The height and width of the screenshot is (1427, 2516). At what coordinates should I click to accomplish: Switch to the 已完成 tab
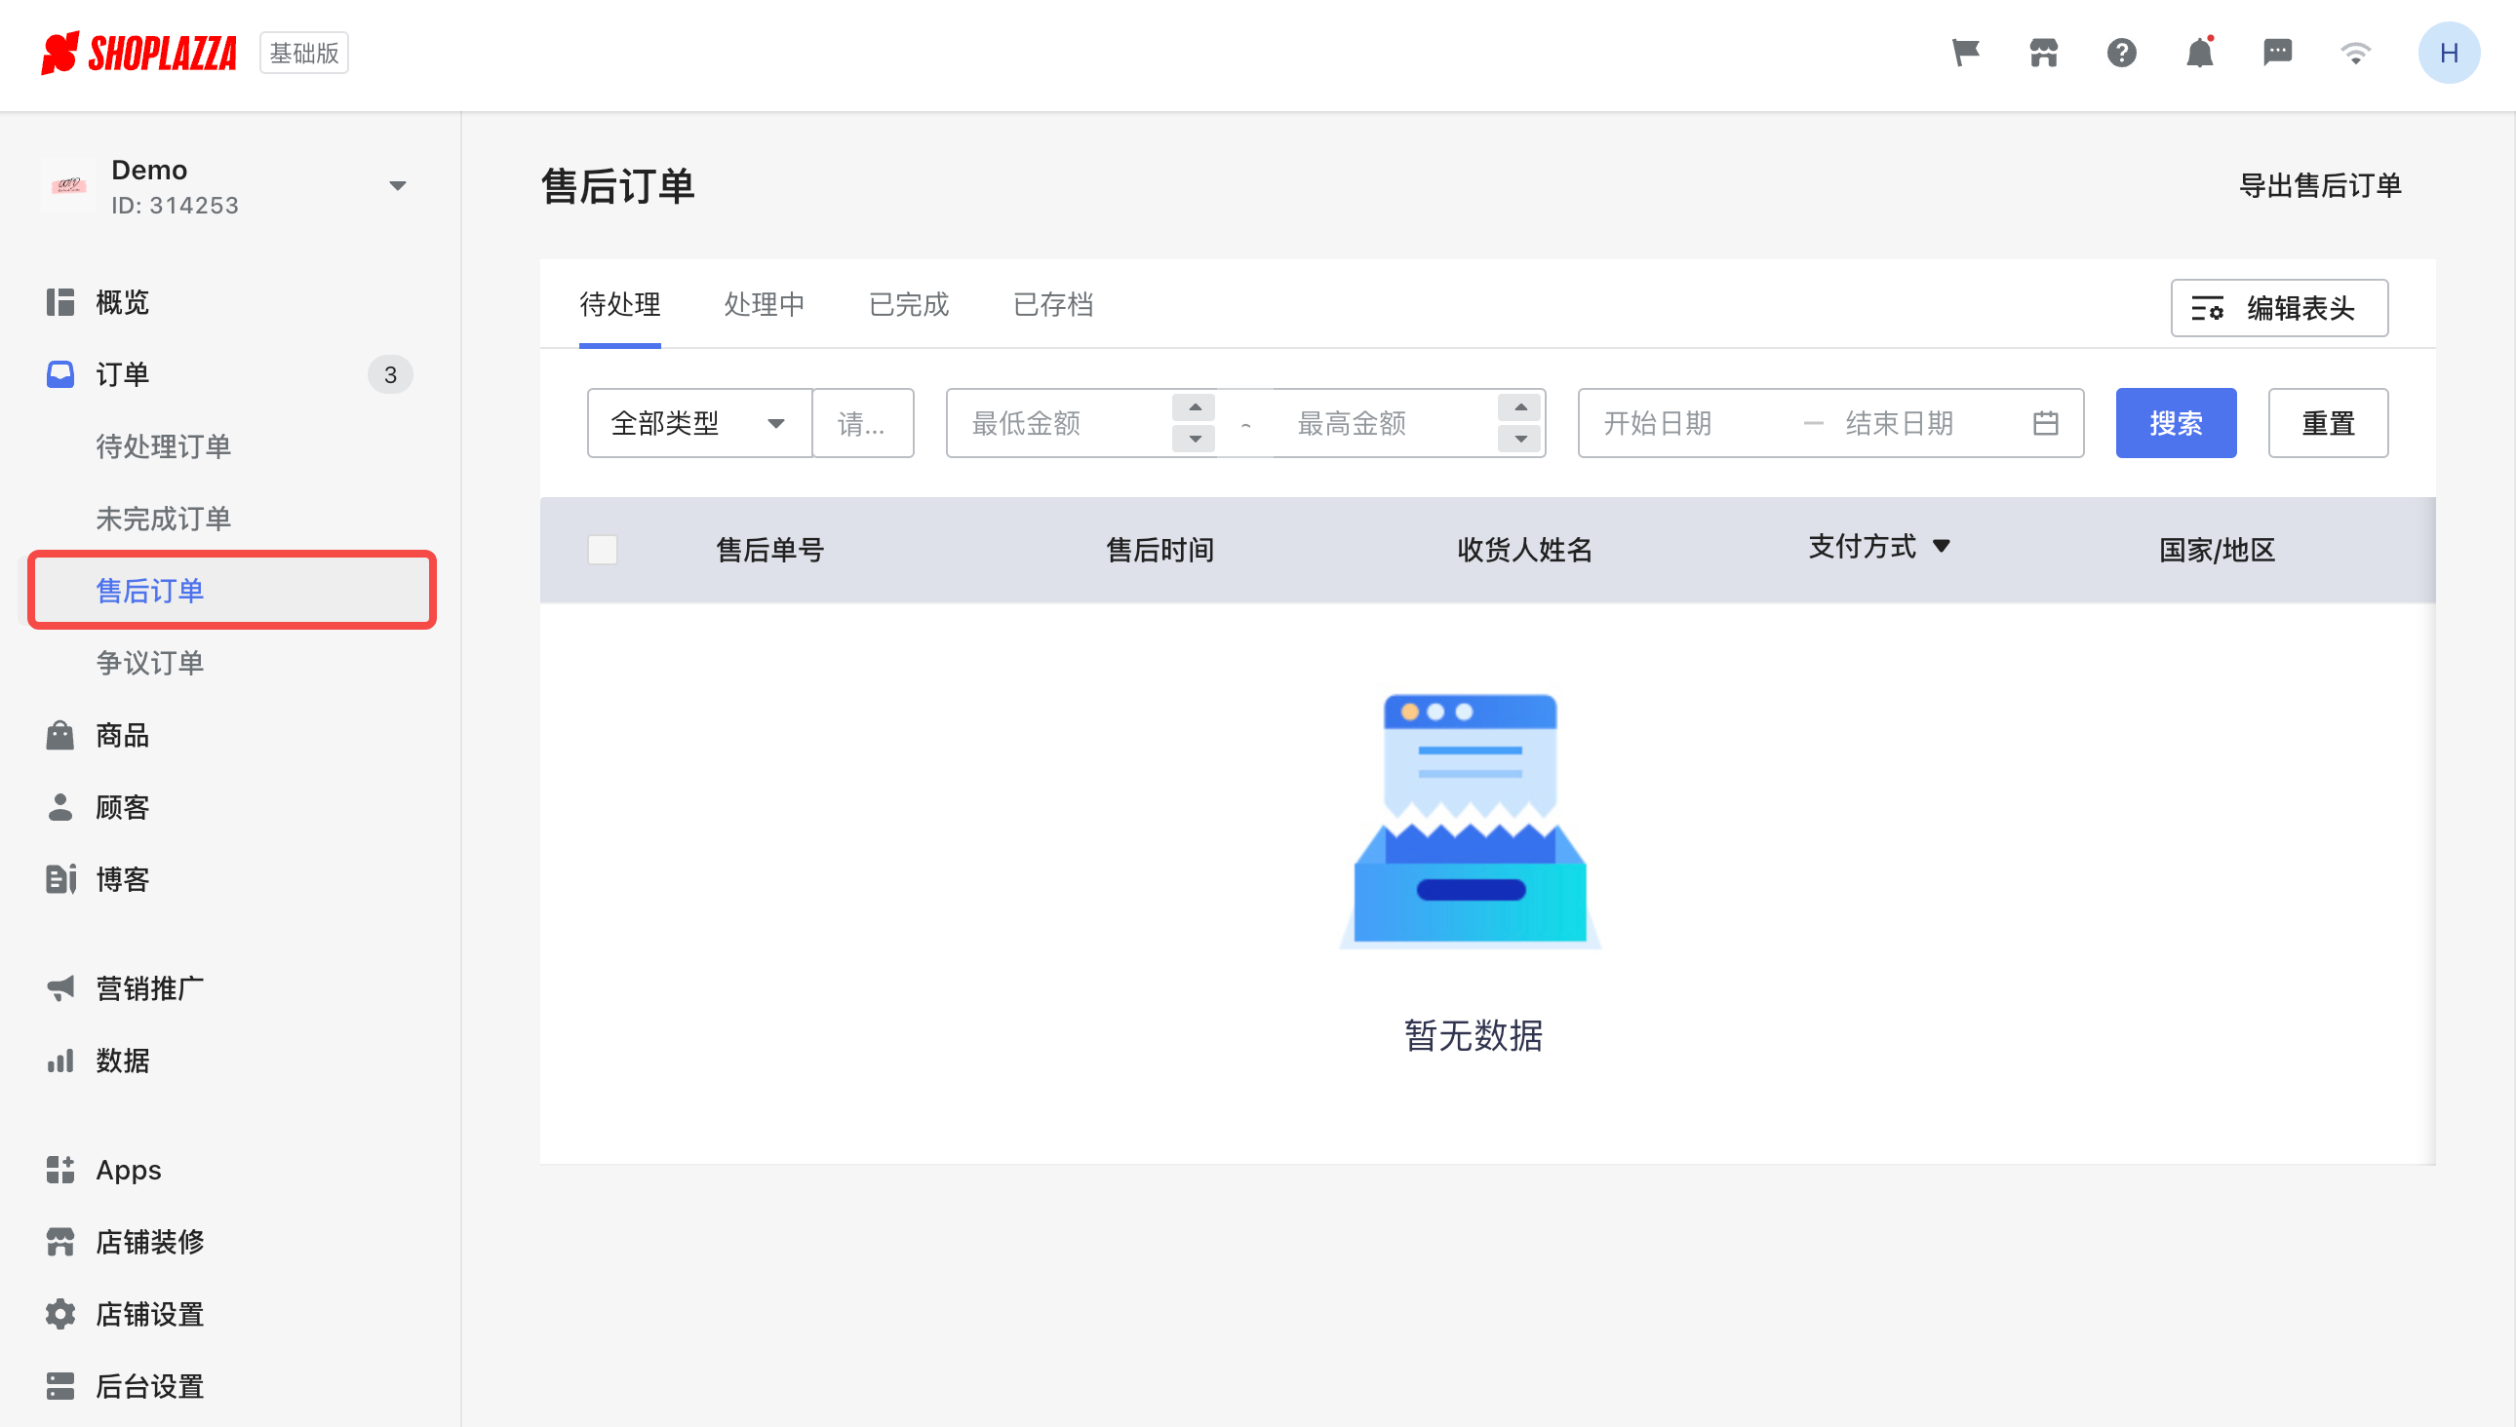(x=908, y=305)
